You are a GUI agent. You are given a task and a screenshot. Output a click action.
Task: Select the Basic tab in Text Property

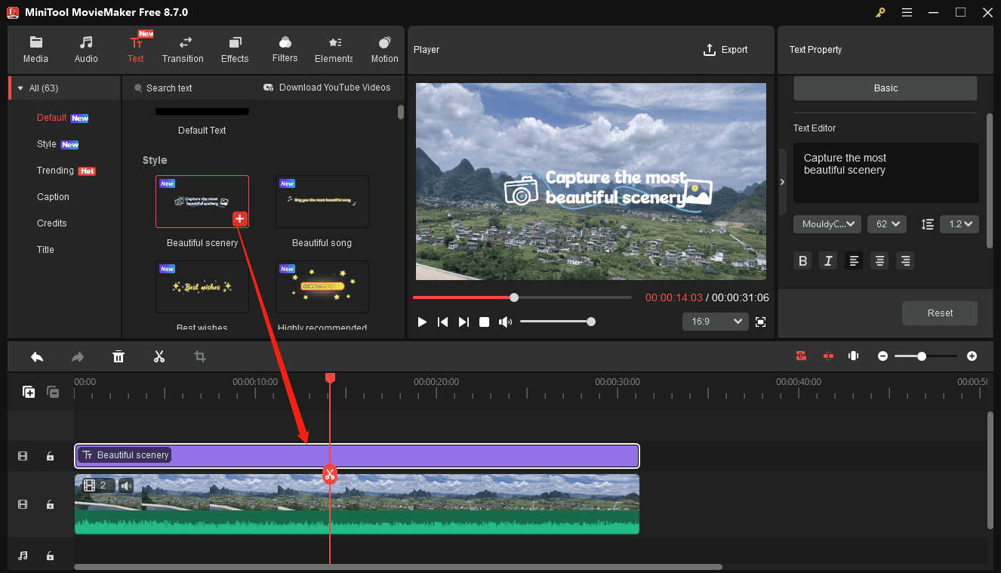coord(885,88)
